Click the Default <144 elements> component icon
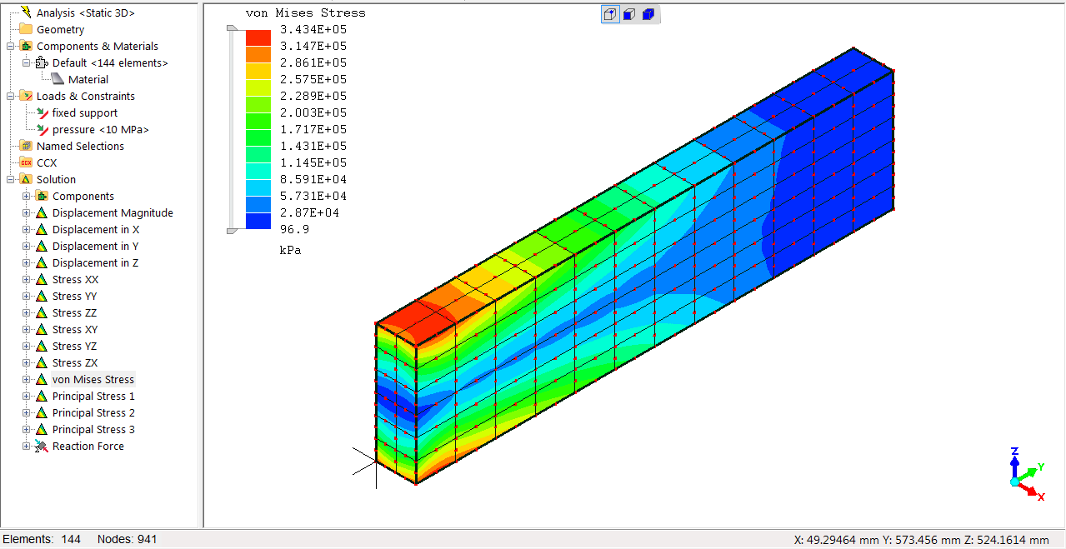This screenshot has height=549, width=1066. point(42,62)
